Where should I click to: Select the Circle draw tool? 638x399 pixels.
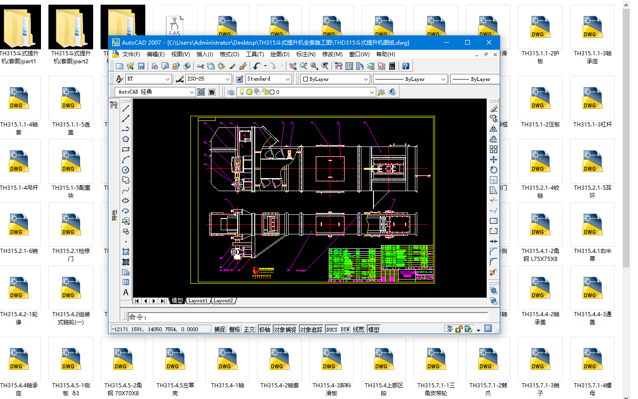click(x=126, y=170)
